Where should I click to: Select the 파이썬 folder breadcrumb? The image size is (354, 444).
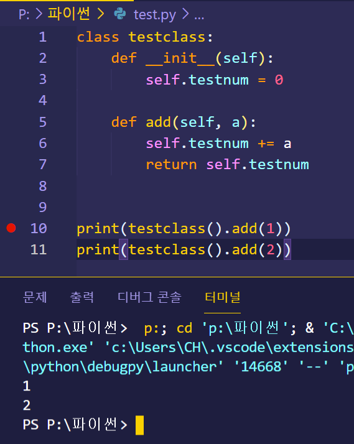coord(69,14)
